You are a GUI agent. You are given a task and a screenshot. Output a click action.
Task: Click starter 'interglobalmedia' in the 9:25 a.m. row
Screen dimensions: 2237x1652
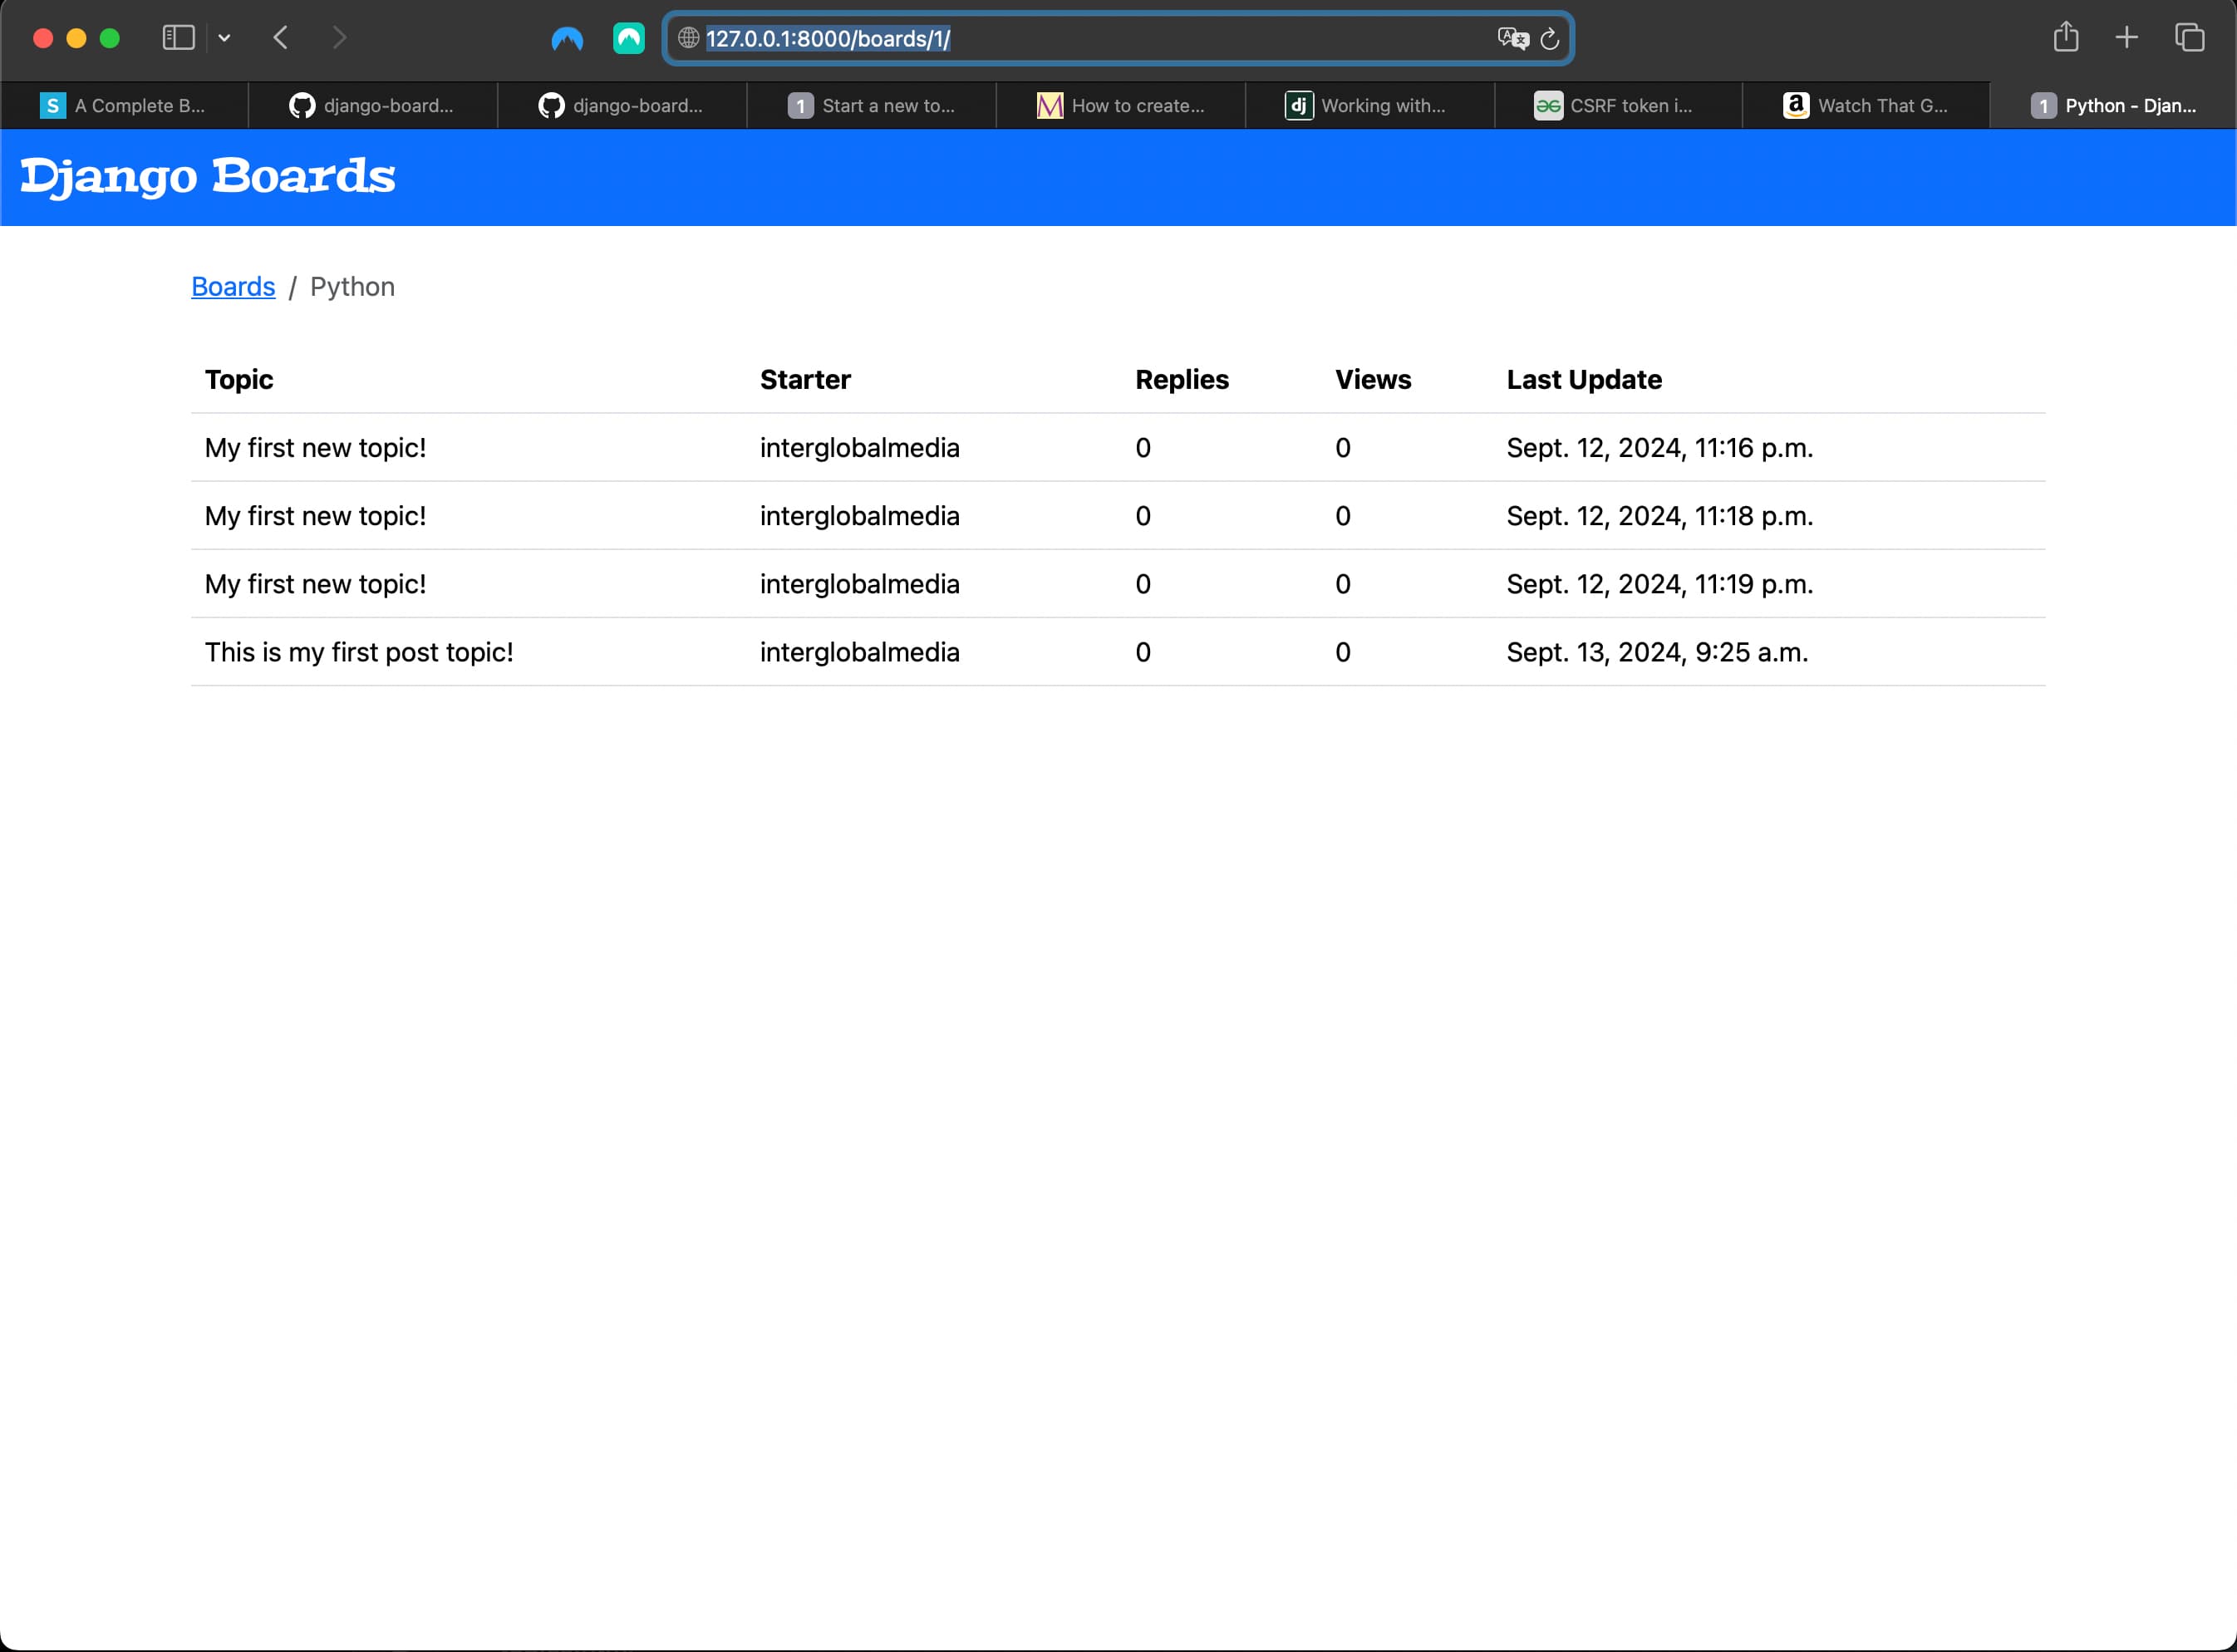(860, 652)
